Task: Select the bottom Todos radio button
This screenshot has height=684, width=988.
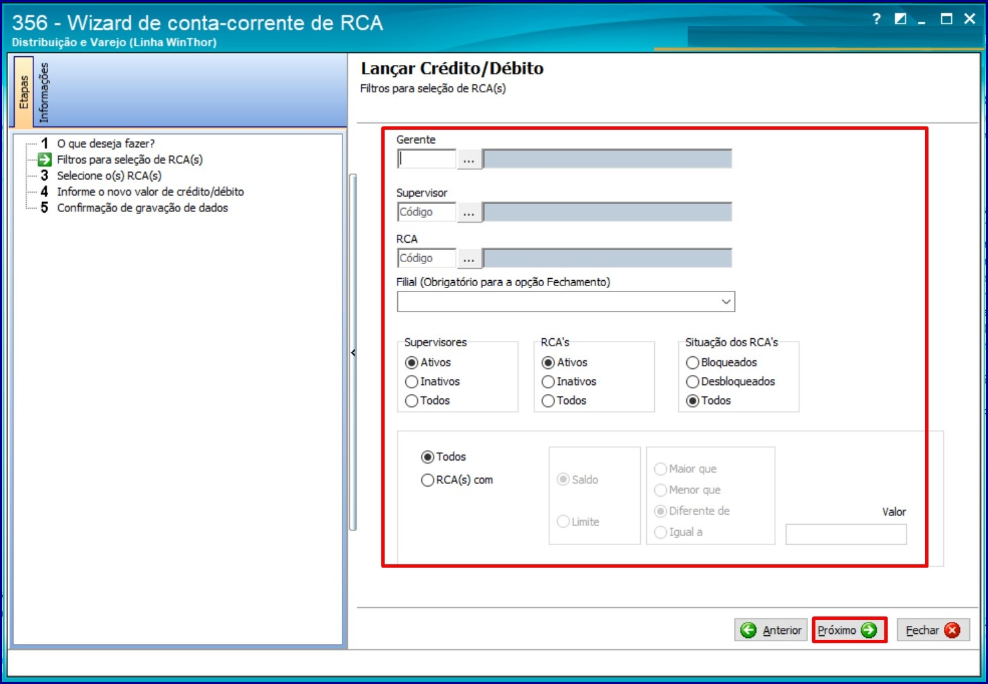Action: pyautogui.click(x=427, y=457)
